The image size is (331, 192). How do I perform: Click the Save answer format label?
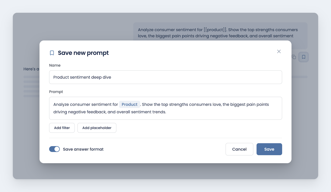[83, 149]
